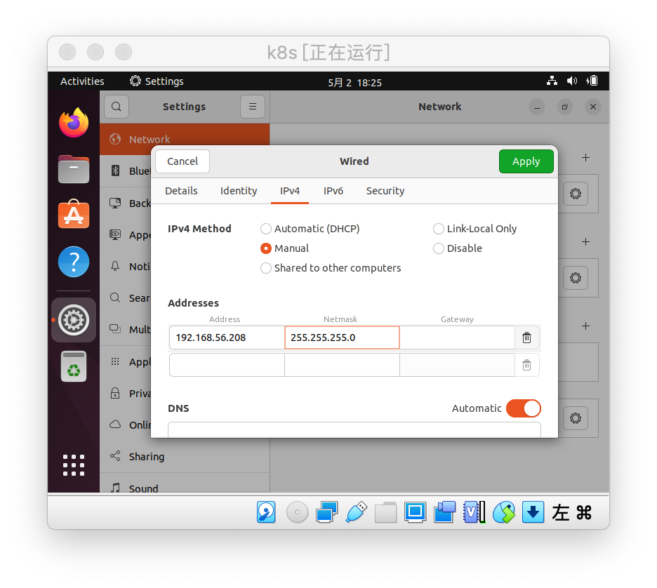Select Link-Local Only method

pyautogui.click(x=439, y=229)
